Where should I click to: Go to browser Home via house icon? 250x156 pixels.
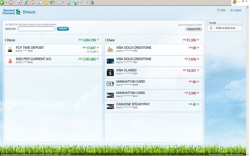pos(32,2)
